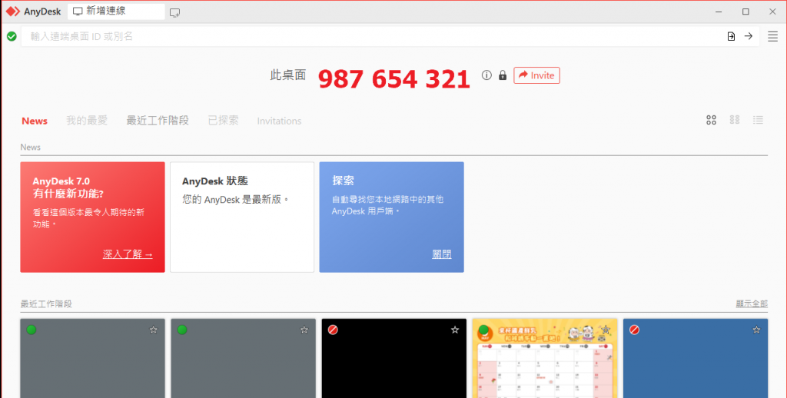Image resolution: width=787 pixels, height=398 pixels.
Task: Click the AnyDesk logo in title bar
Action: click(x=13, y=12)
